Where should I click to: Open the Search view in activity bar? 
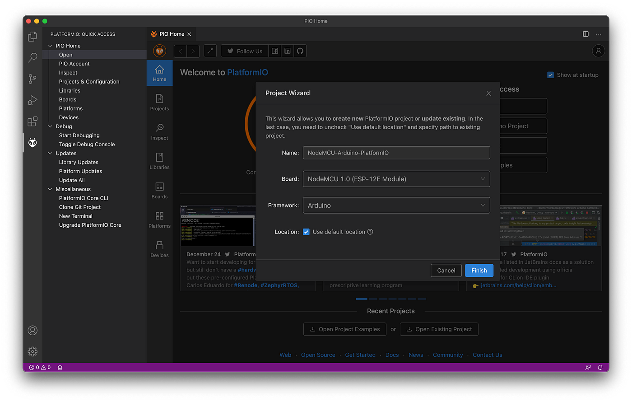pyautogui.click(x=33, y=57)
